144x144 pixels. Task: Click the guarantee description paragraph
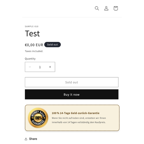point(79,120)
